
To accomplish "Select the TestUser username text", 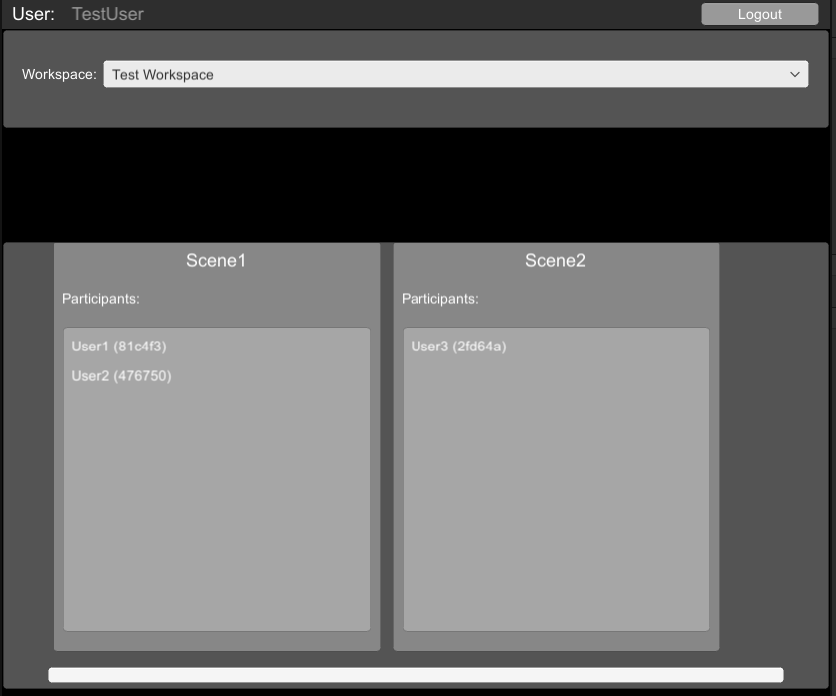I will pos(108,14).
